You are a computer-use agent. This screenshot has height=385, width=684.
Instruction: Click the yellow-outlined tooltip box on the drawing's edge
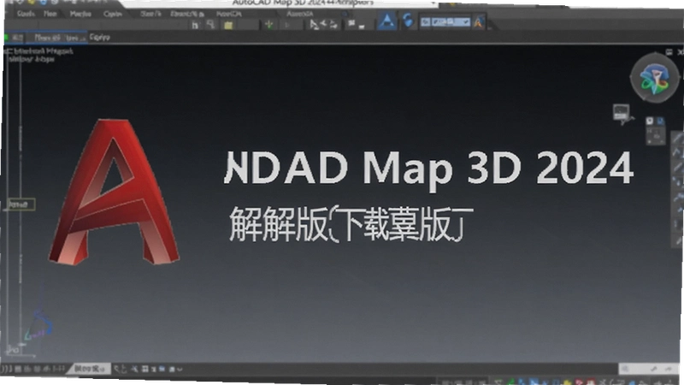pos(21,204)
